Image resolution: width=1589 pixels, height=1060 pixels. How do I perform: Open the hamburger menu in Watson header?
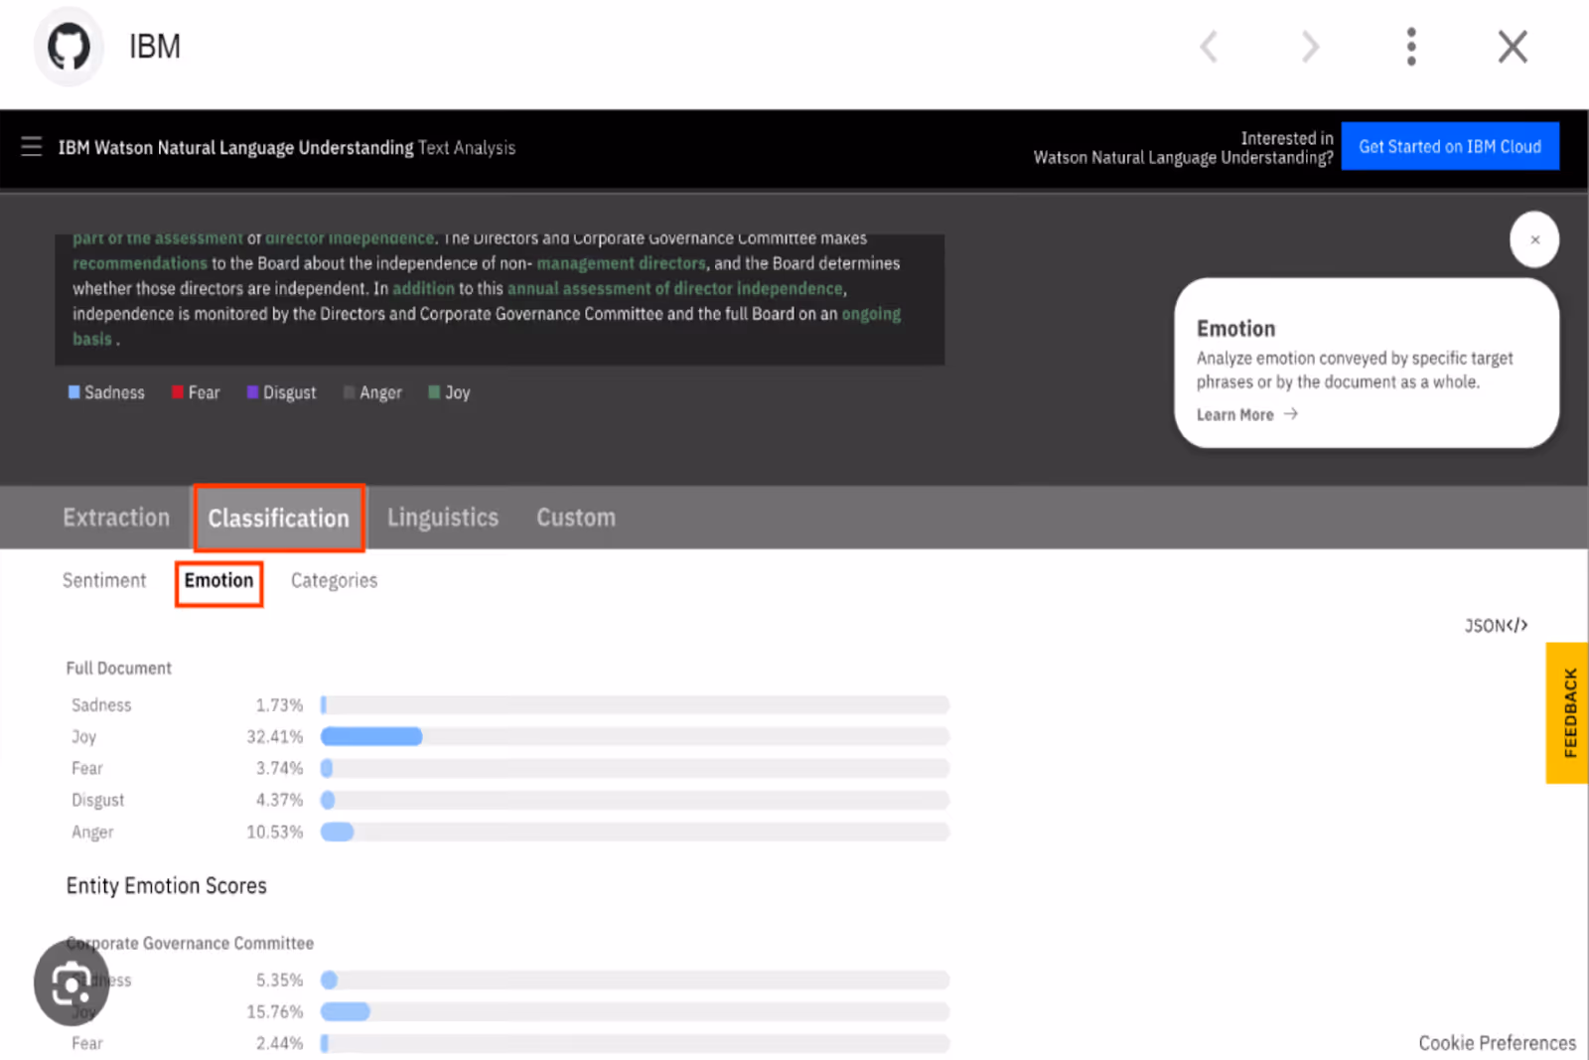coord(32,147)
